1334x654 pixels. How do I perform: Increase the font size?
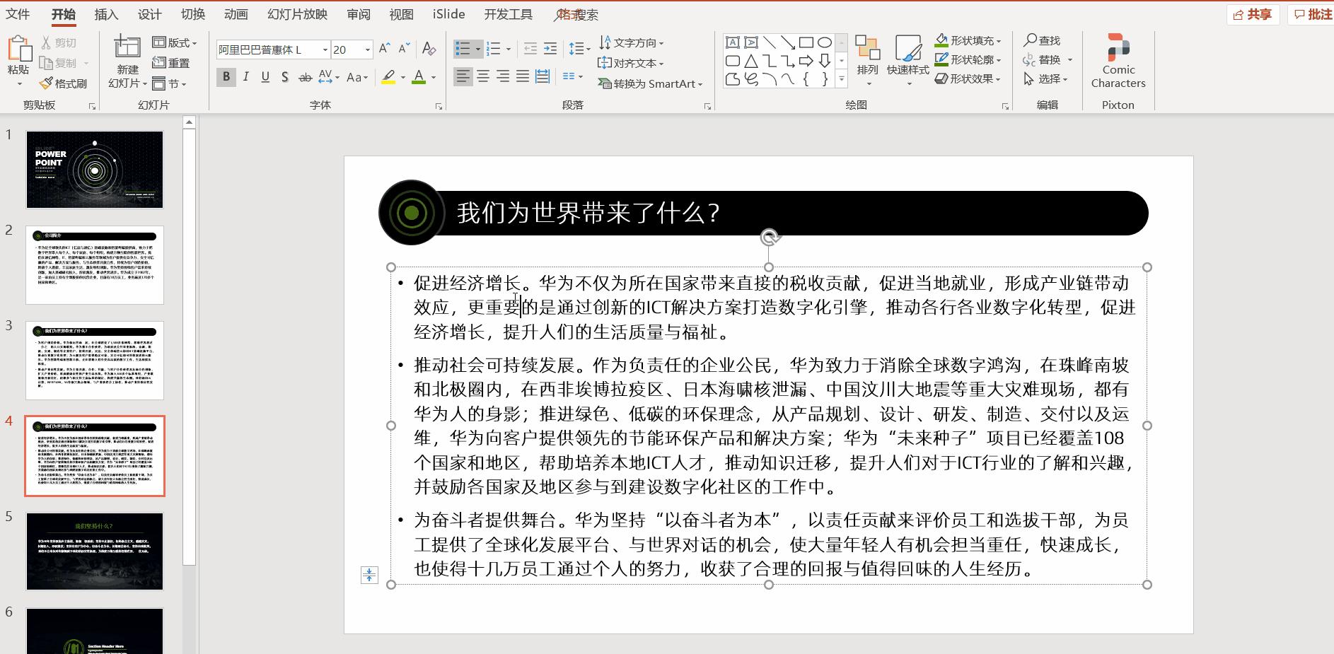point(384,49)
